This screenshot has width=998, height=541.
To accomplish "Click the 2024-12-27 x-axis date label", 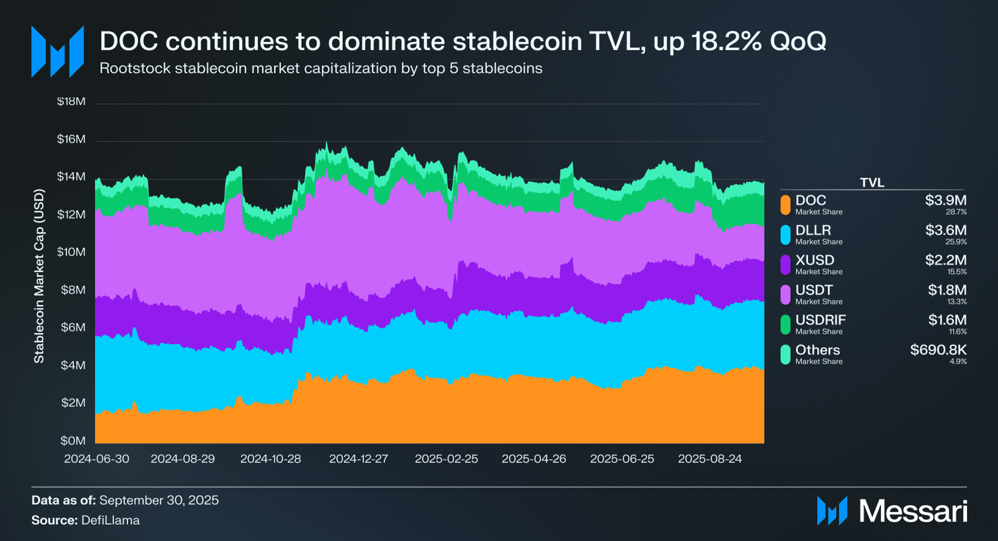I will point(358,459).
